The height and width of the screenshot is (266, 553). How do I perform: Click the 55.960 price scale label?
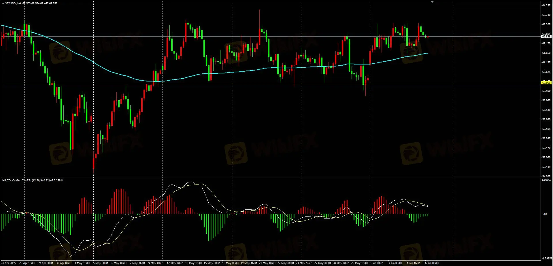(x=546, y=157)
